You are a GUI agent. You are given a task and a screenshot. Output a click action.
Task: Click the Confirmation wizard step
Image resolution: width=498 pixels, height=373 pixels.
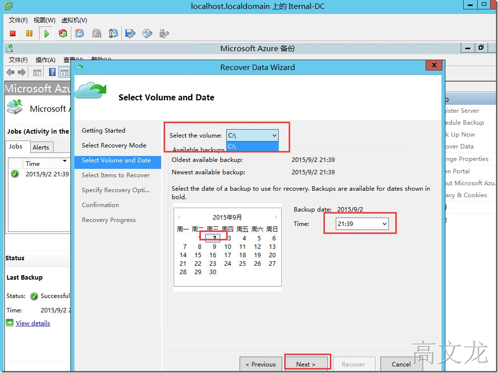pos(100,205)
